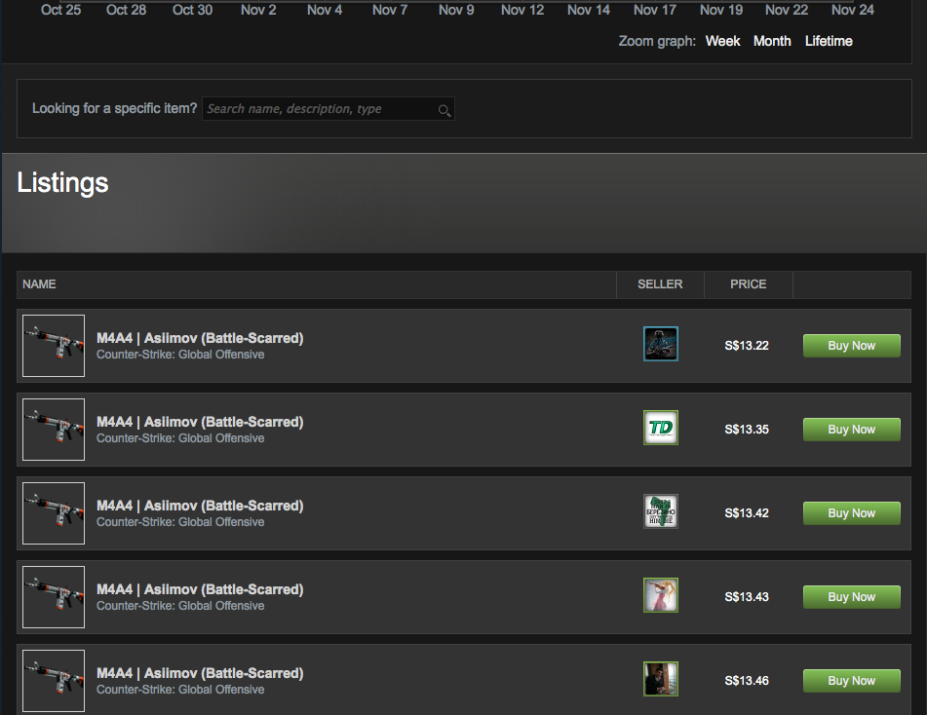Click the search magnifier icon
Viewport: 927px width, 715px height.
click(x=444, y=110)
